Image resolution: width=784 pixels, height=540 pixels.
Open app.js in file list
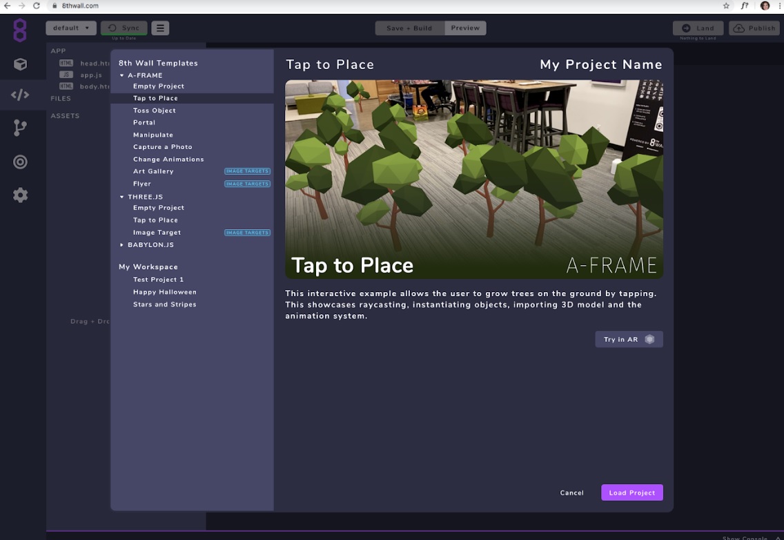(91, 75)
